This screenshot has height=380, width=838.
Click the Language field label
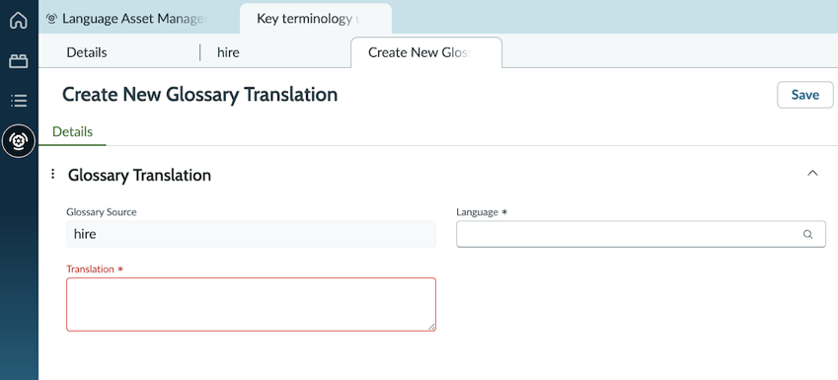[482, 212]
